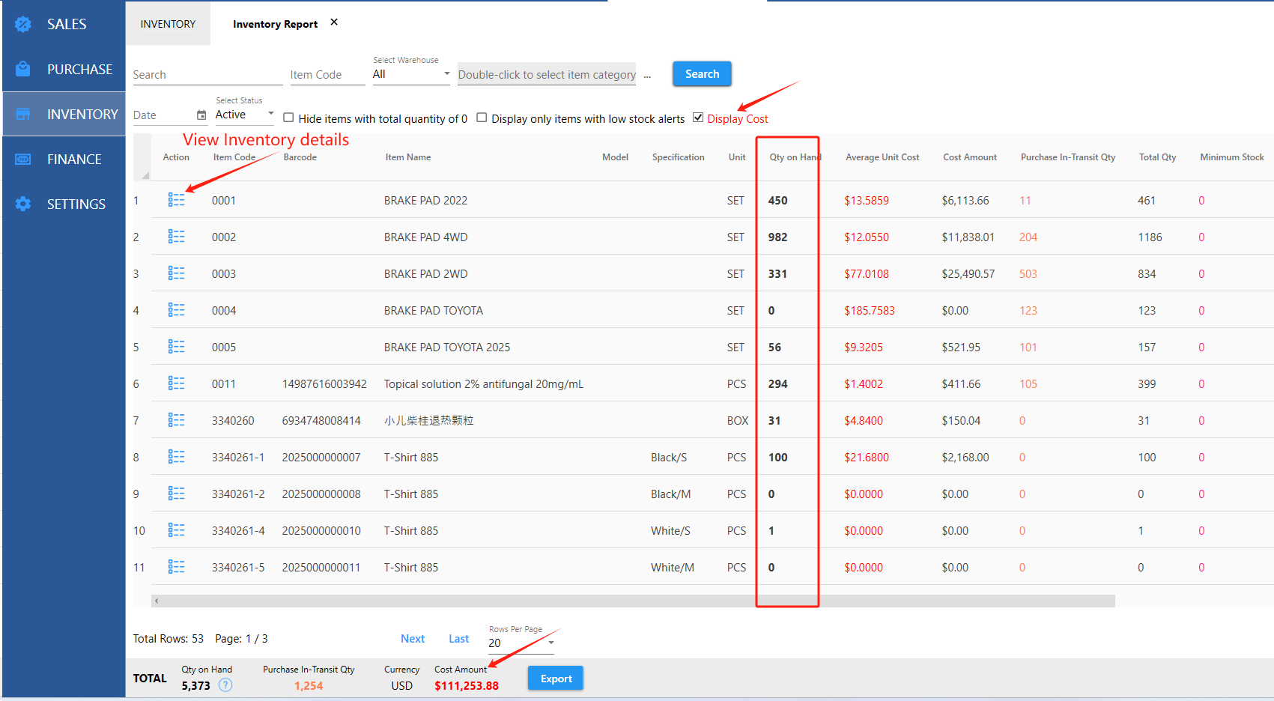
Task: Click the blue Search button
Action: (x=701, y=74)
